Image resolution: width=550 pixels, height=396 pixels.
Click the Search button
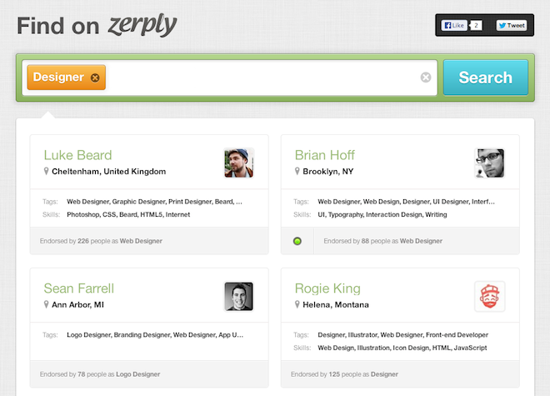[x=486, y=78]
